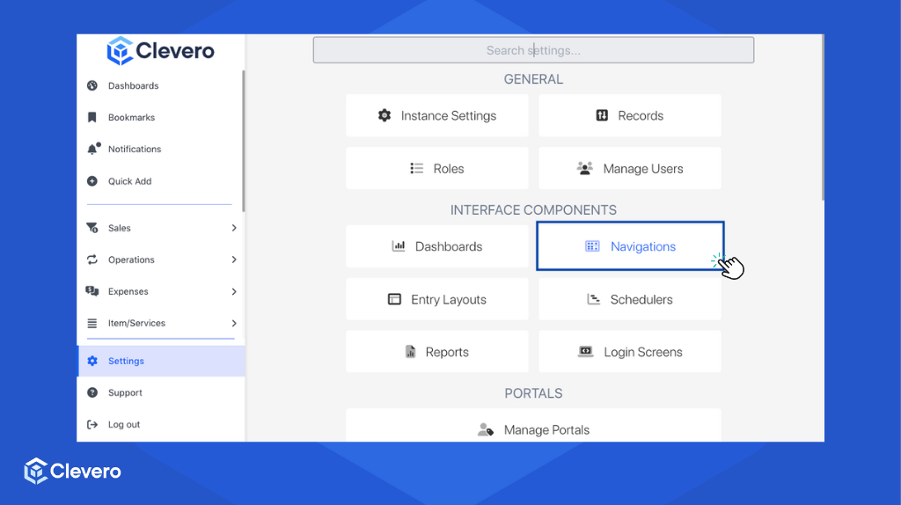Open the Manage Portals tile

[533, 426]
